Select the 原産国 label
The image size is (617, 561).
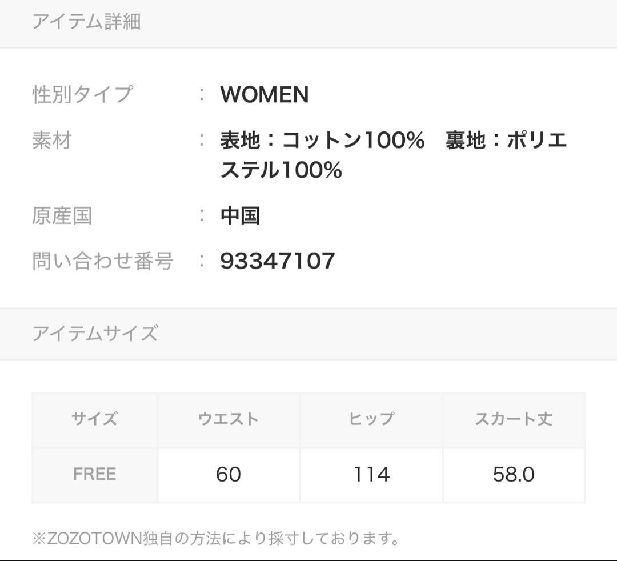[62, 216]
